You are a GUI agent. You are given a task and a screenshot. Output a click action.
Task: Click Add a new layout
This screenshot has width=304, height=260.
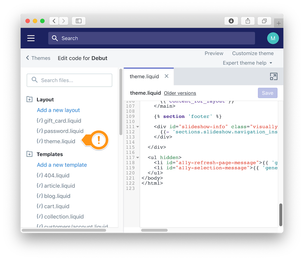click(x=58, y=110)
